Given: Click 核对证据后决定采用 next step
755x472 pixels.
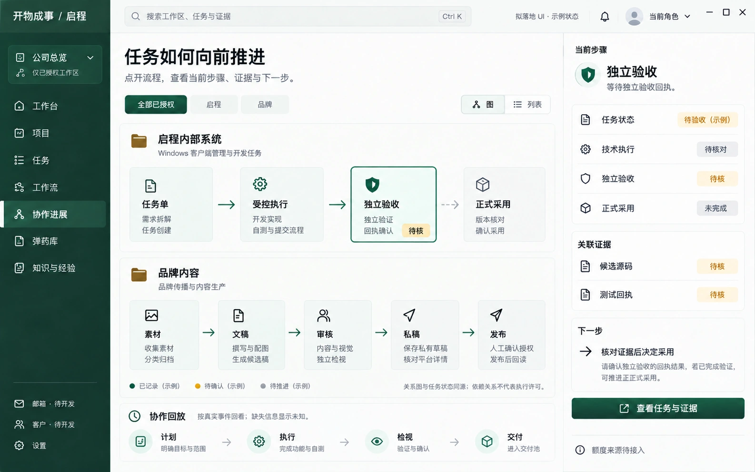Looking at the screenshot, I should coord(637,352).
